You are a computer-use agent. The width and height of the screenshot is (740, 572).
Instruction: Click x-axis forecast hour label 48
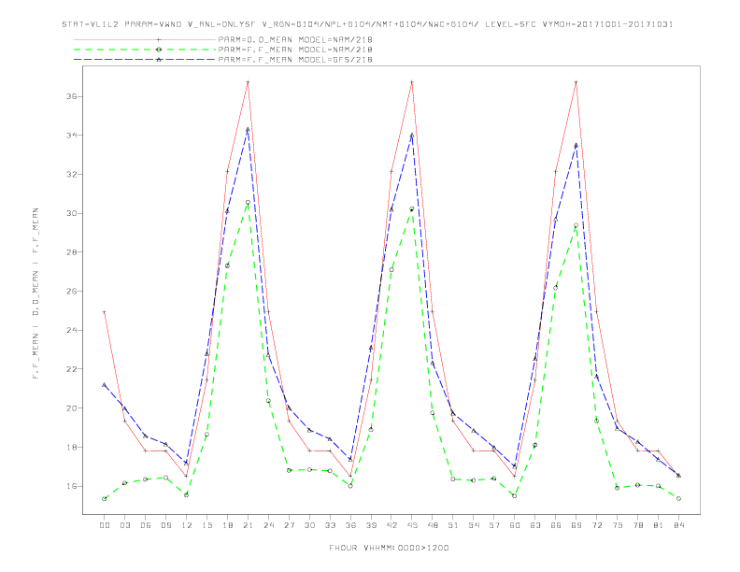tap(433, 525)
